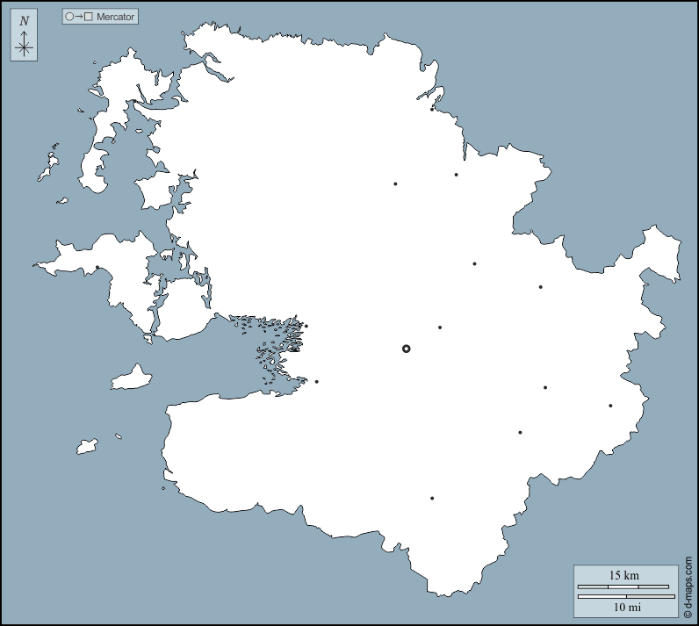Screen dimensions: 699x626
Task: Click the ringed capital city marker
Action: tap(406, 349)
